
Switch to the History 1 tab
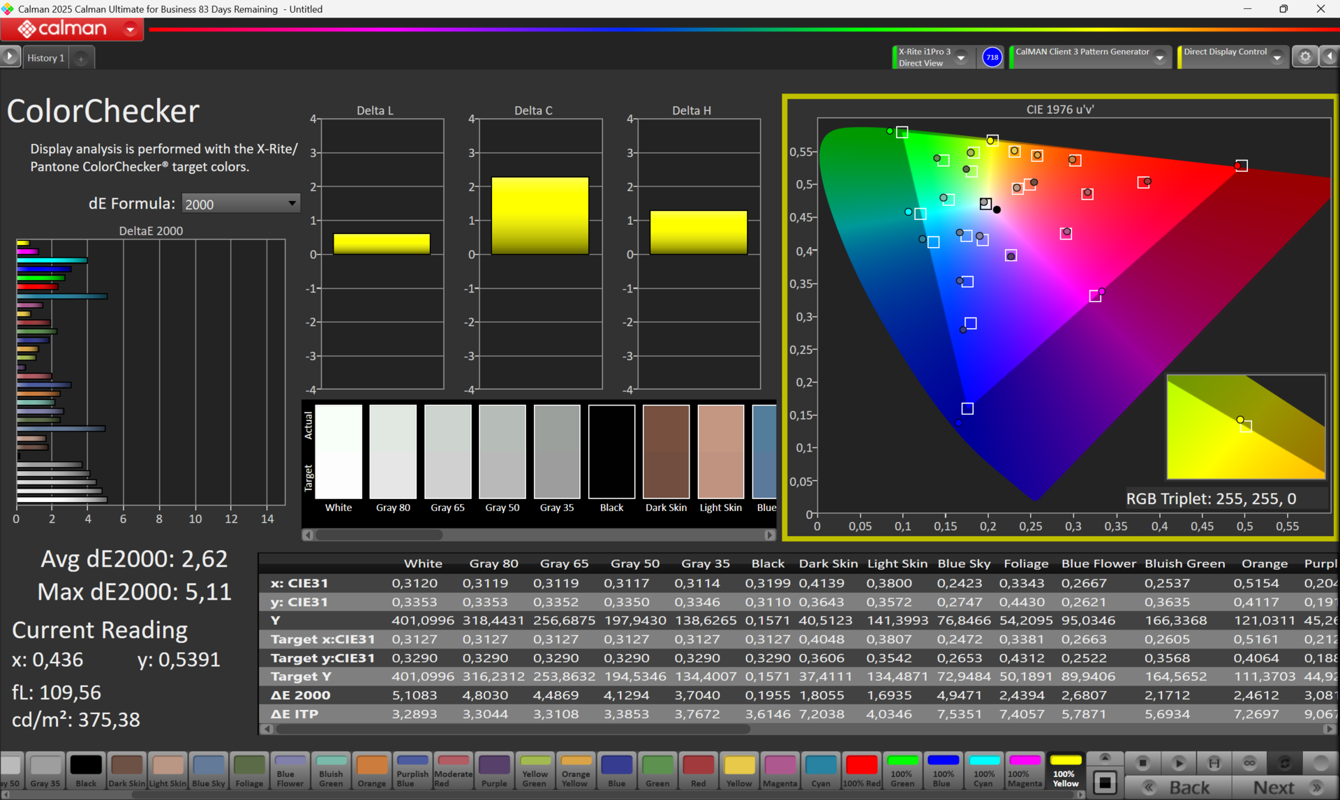tap(46, 58)
